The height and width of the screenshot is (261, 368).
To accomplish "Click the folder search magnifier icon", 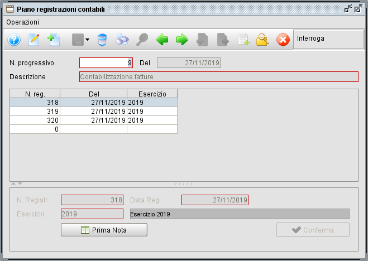I will click(x=262, y=40).
